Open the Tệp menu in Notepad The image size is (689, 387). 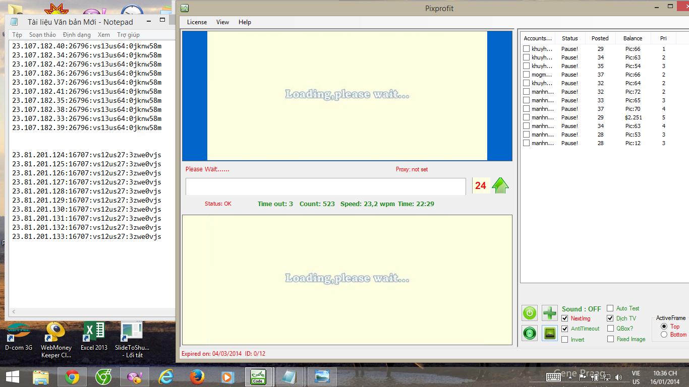[x=17, y=35]
